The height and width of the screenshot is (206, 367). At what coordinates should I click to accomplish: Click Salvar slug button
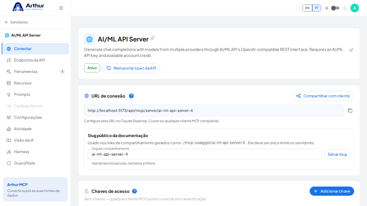pyautogui.click(x=337, y=154)
